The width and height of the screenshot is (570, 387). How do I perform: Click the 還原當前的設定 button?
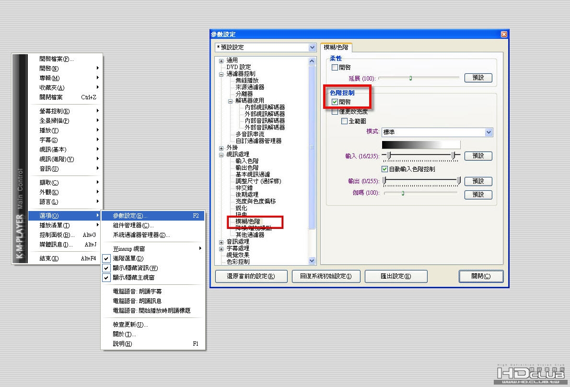coord(251,276)
